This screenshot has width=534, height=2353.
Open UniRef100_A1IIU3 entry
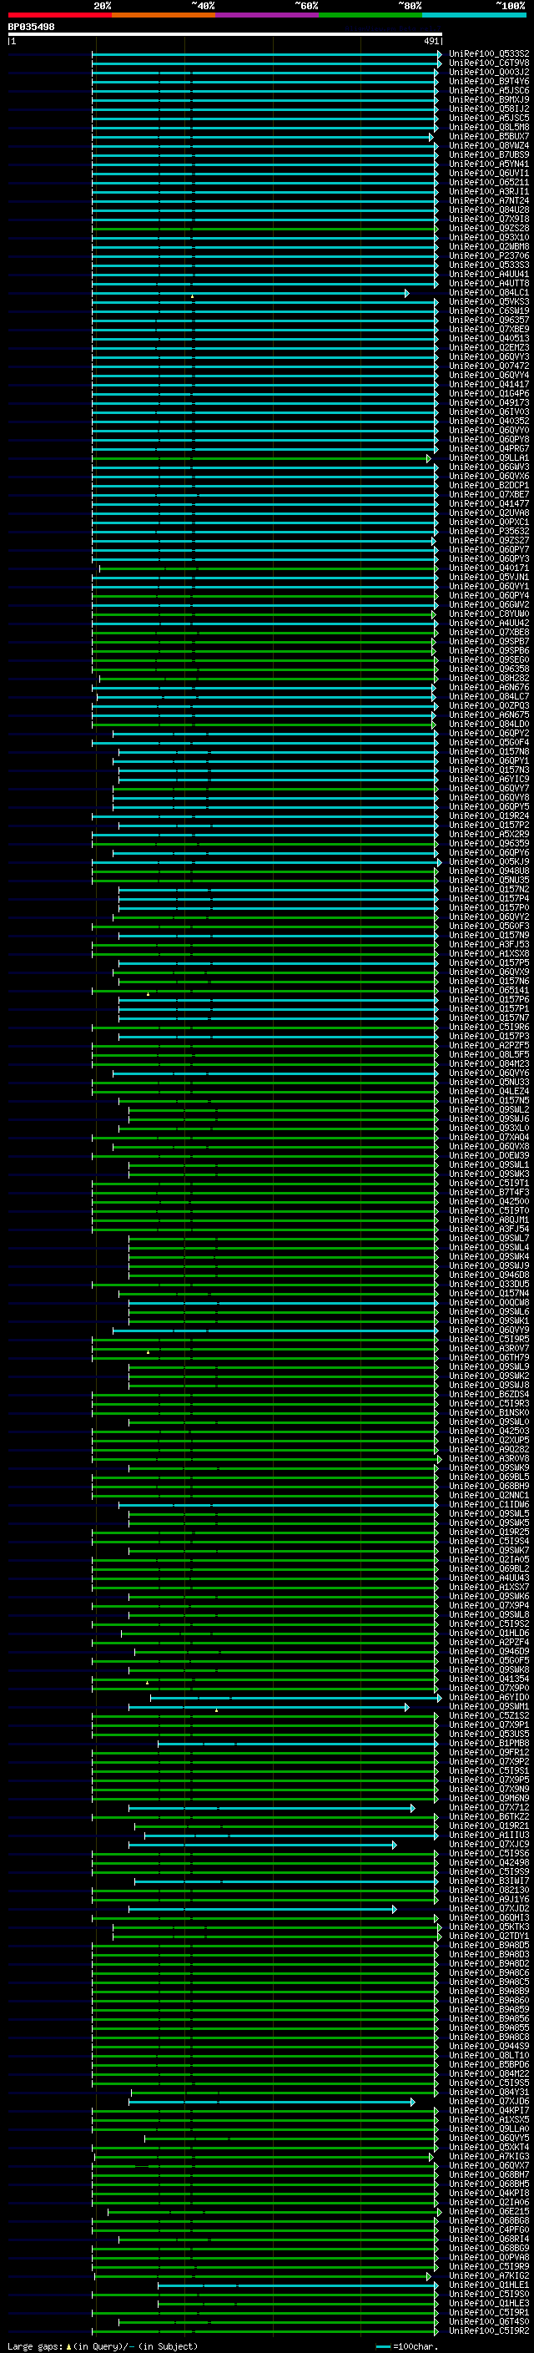[x=489, y=1834]
